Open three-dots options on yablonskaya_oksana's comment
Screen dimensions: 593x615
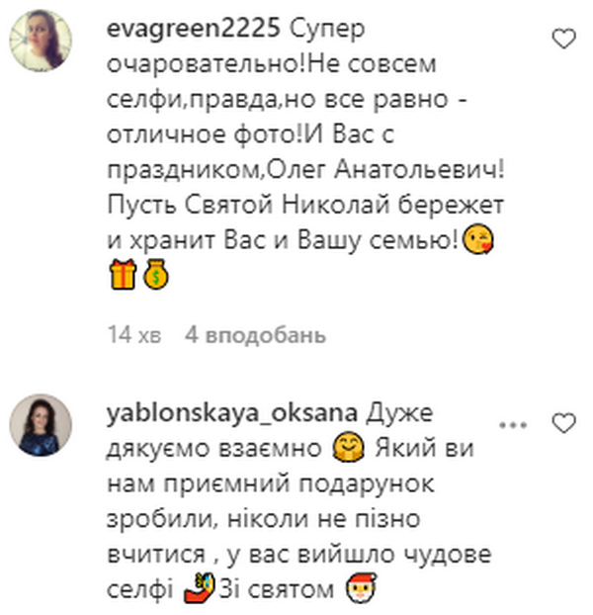click(x=513, y=425)
